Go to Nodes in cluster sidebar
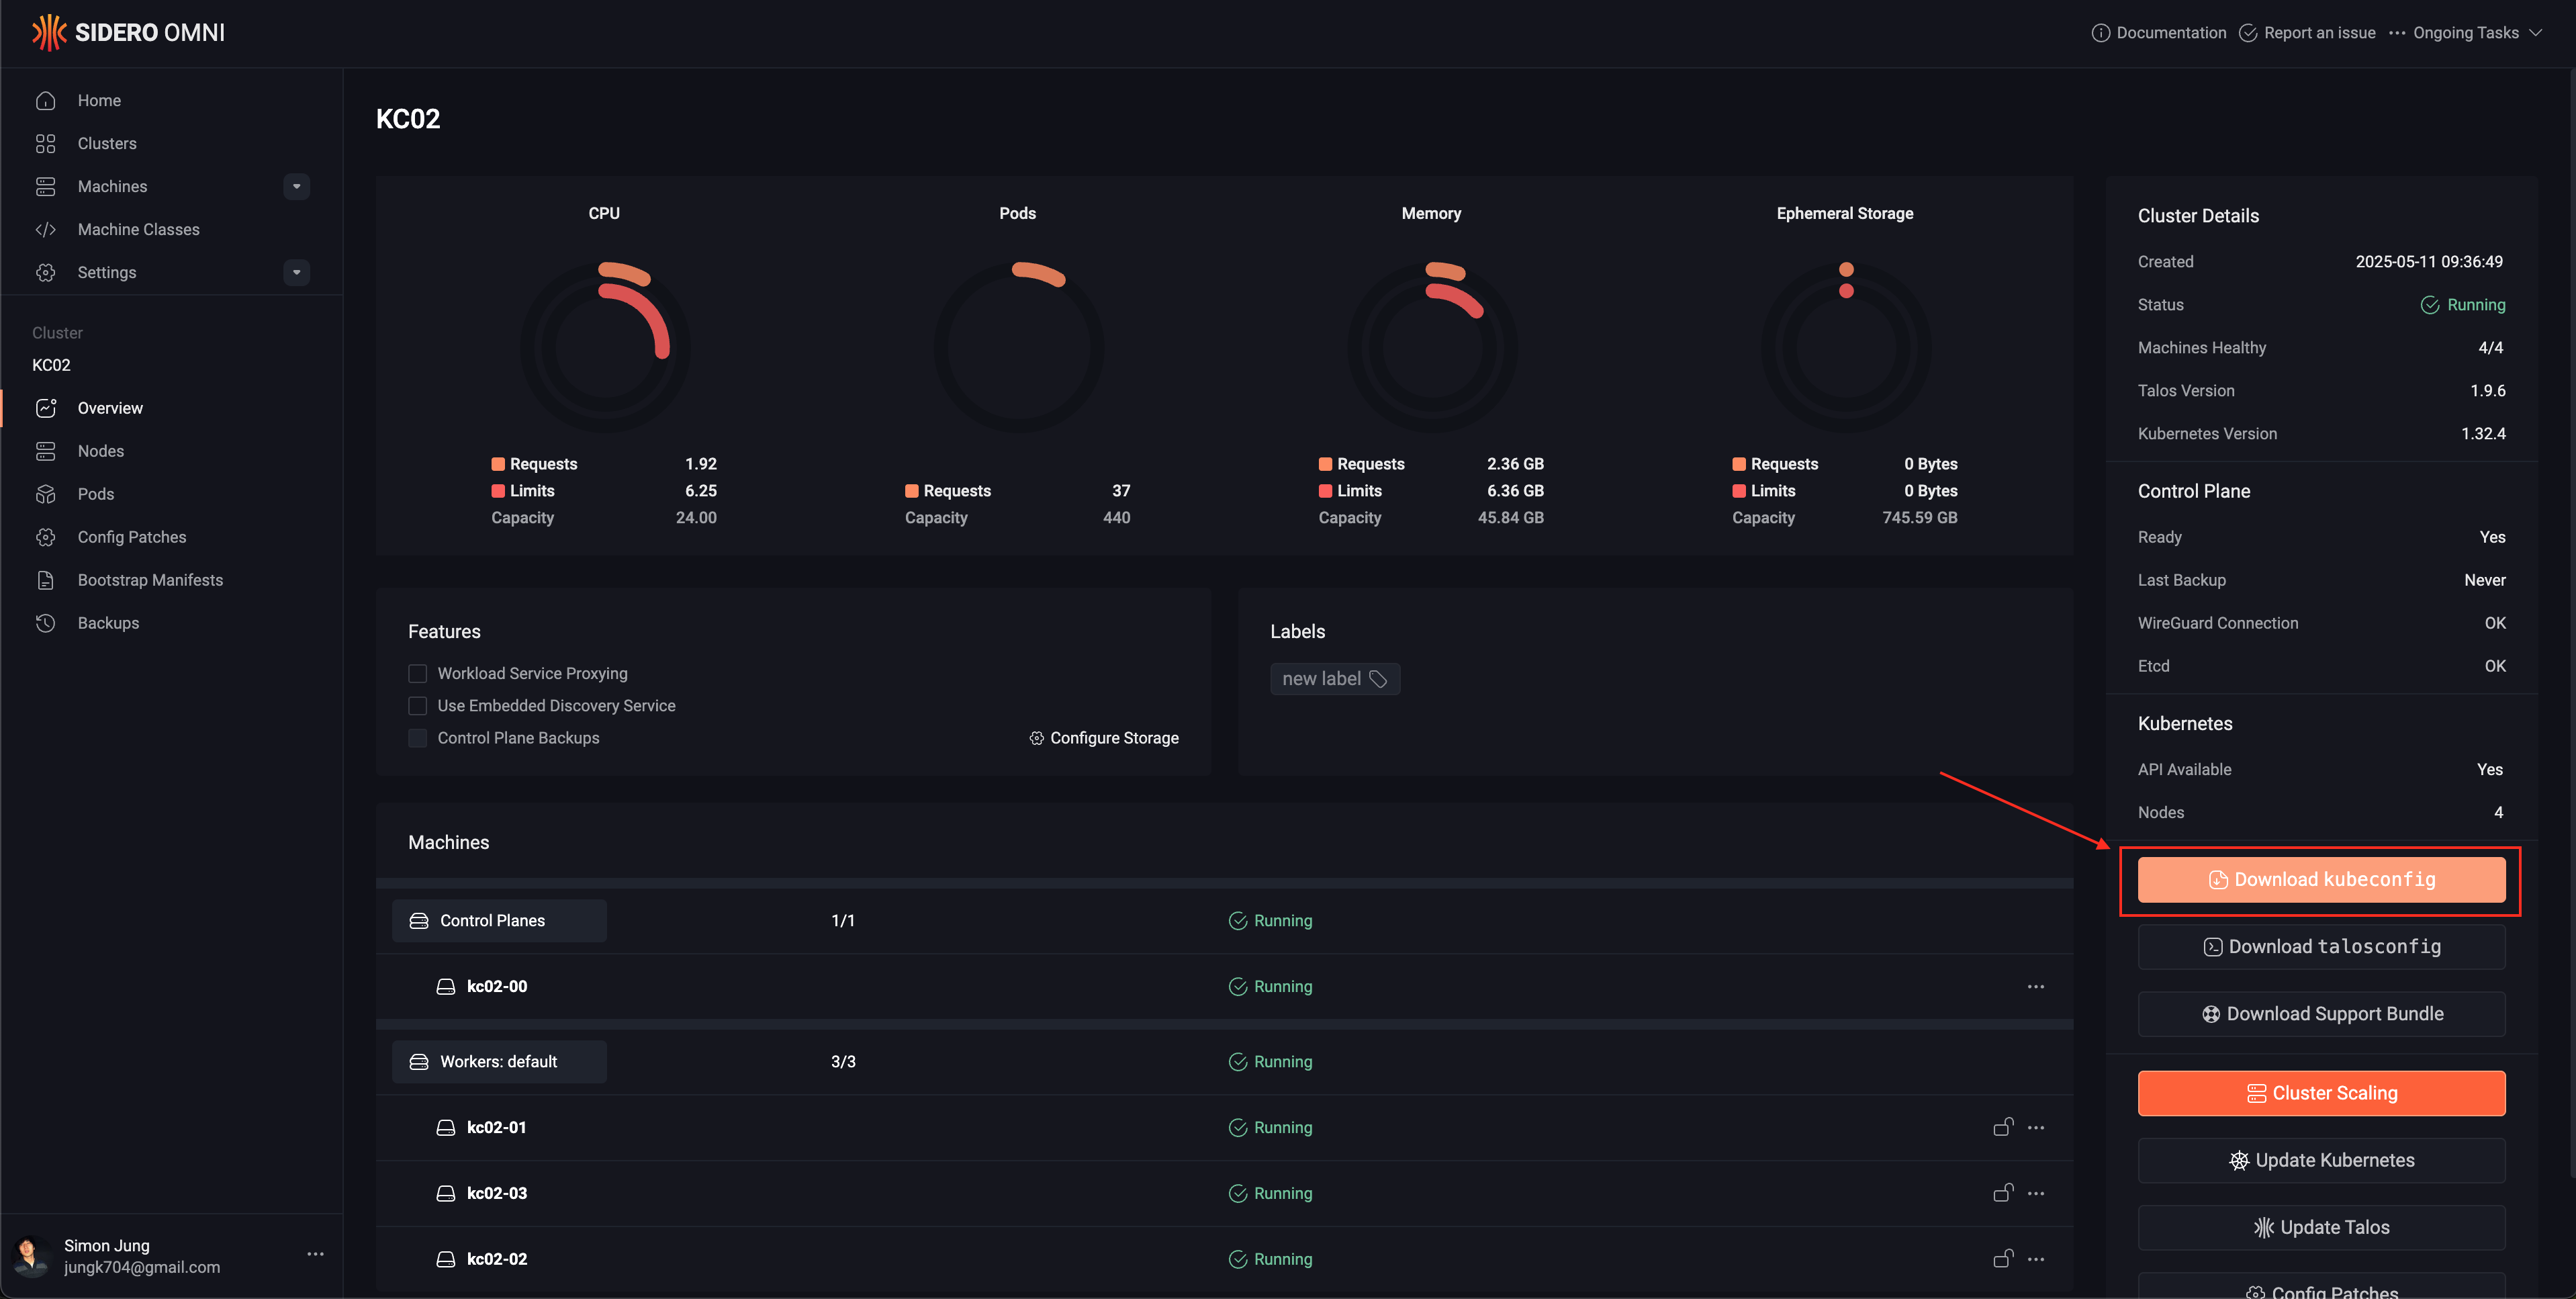2576x1299 pixels. pos(101,451)
